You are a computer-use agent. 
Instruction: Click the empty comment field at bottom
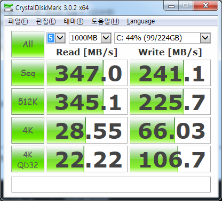click(111, 185)
